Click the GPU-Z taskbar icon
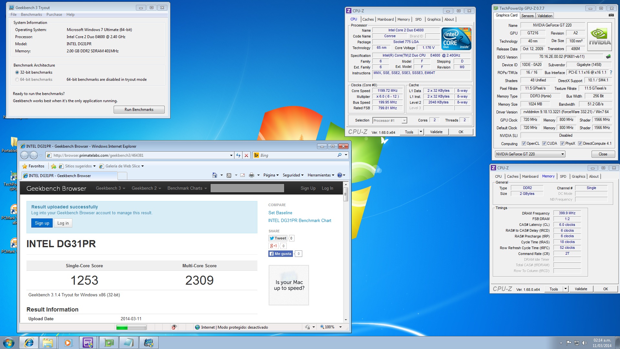Image resolution: width=620 pixels, height=349 pixels. tap(108, 343)
